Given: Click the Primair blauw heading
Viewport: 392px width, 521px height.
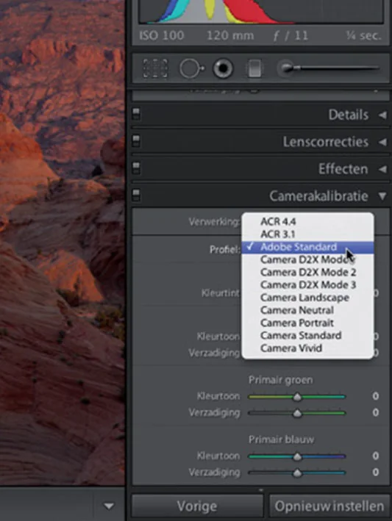Looking at the screenshot, I should [x=281, y=439].
